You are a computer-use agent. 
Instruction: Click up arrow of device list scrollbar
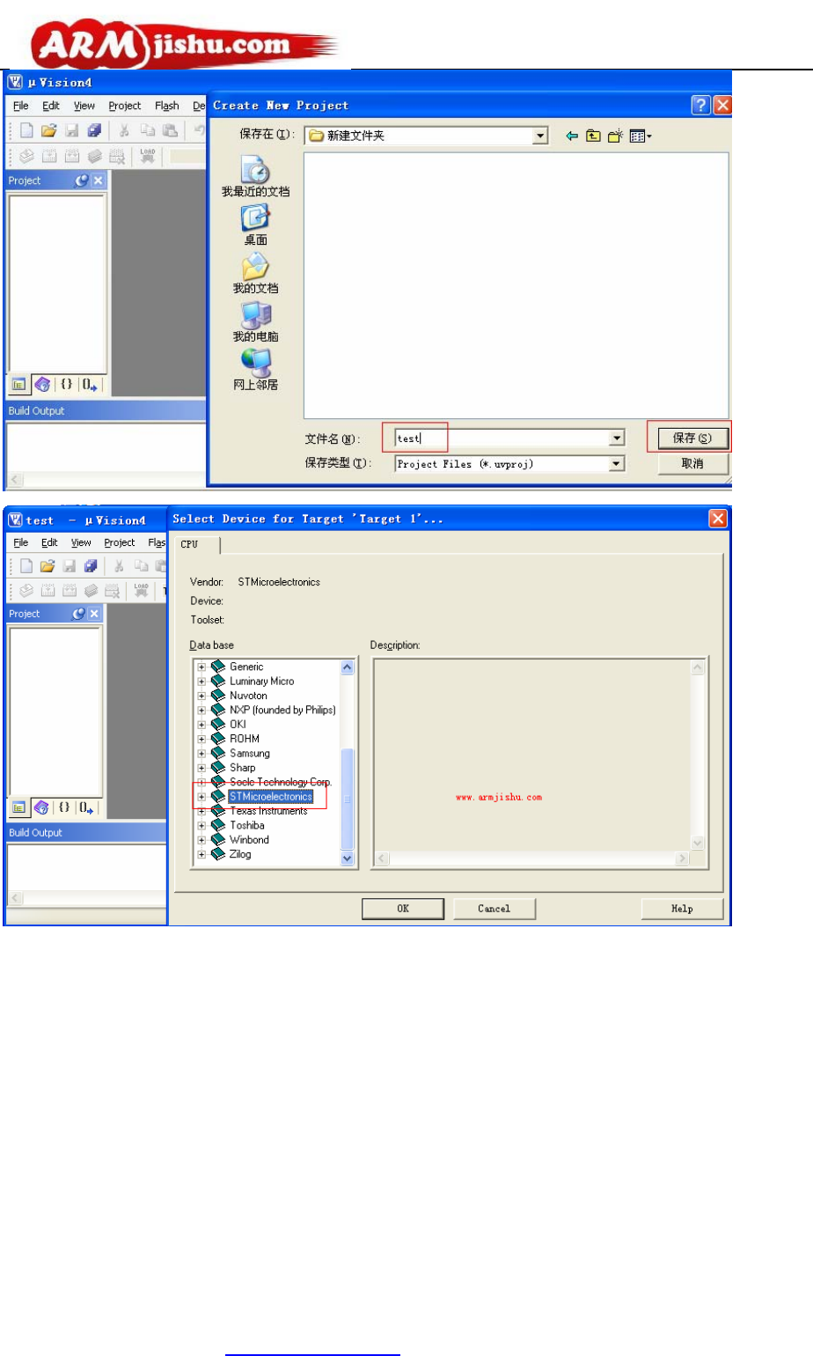click(x=347, y=667)
